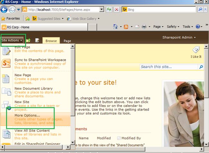Click inside the Search this site box
Viewport: 209px width, 153px height.
point(169,67)
